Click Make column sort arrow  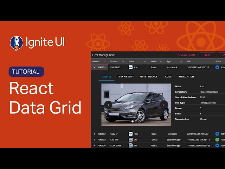point(145,62)
